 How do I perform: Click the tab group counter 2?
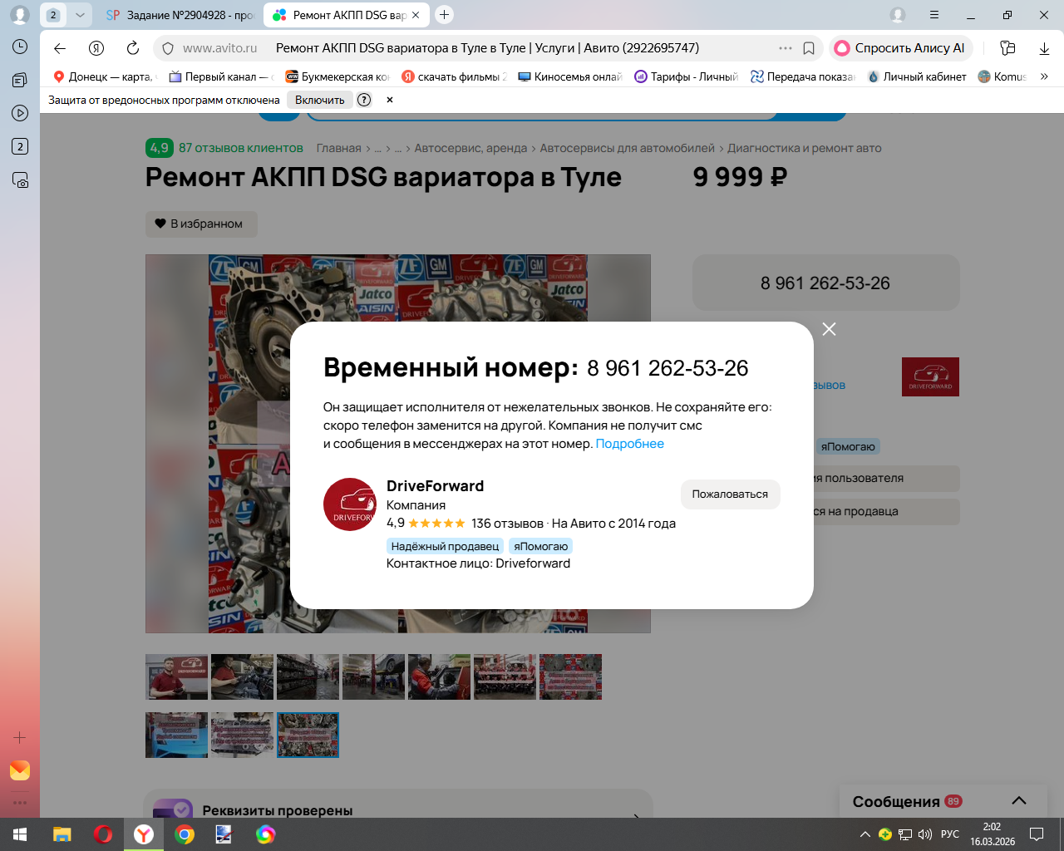pos(53,15)
